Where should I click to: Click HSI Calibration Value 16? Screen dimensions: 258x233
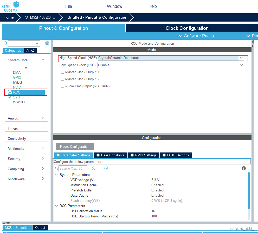[153, 211]
